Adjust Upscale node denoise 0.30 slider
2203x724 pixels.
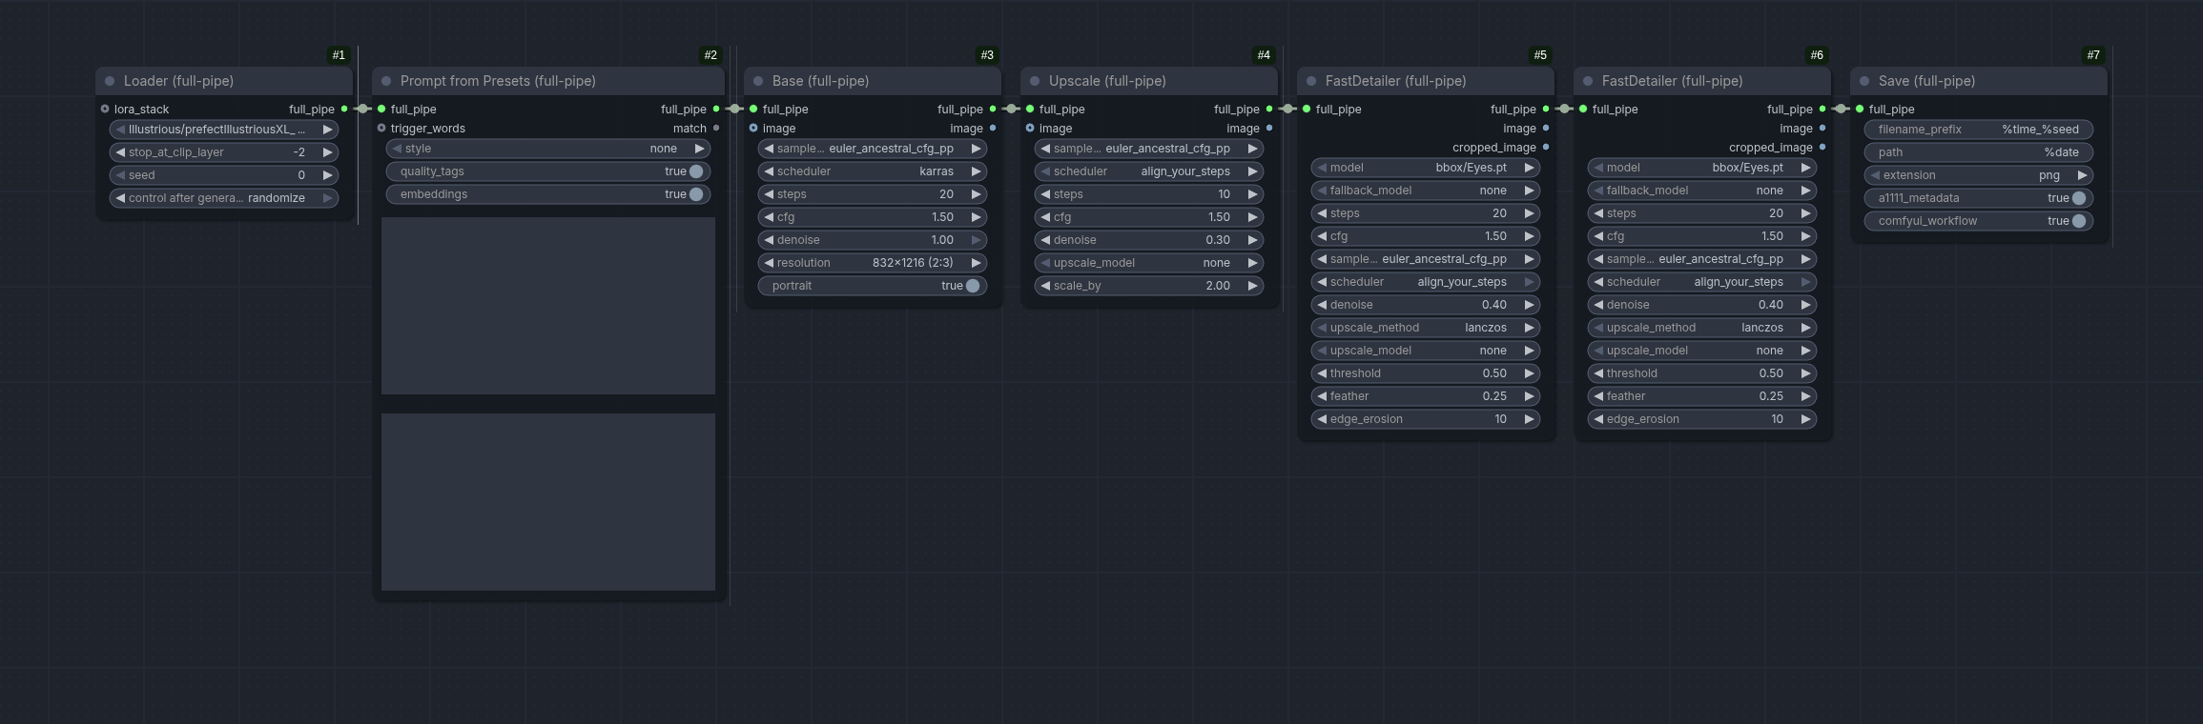[x=1149, y=240]
